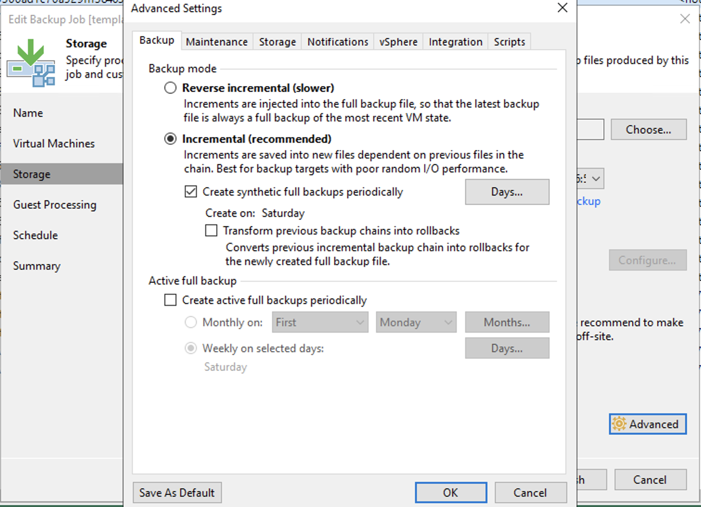The height and width of the screenshot is (507, 701).
Task: Switch to the Maintenance tab
Action: coord(216,42)
